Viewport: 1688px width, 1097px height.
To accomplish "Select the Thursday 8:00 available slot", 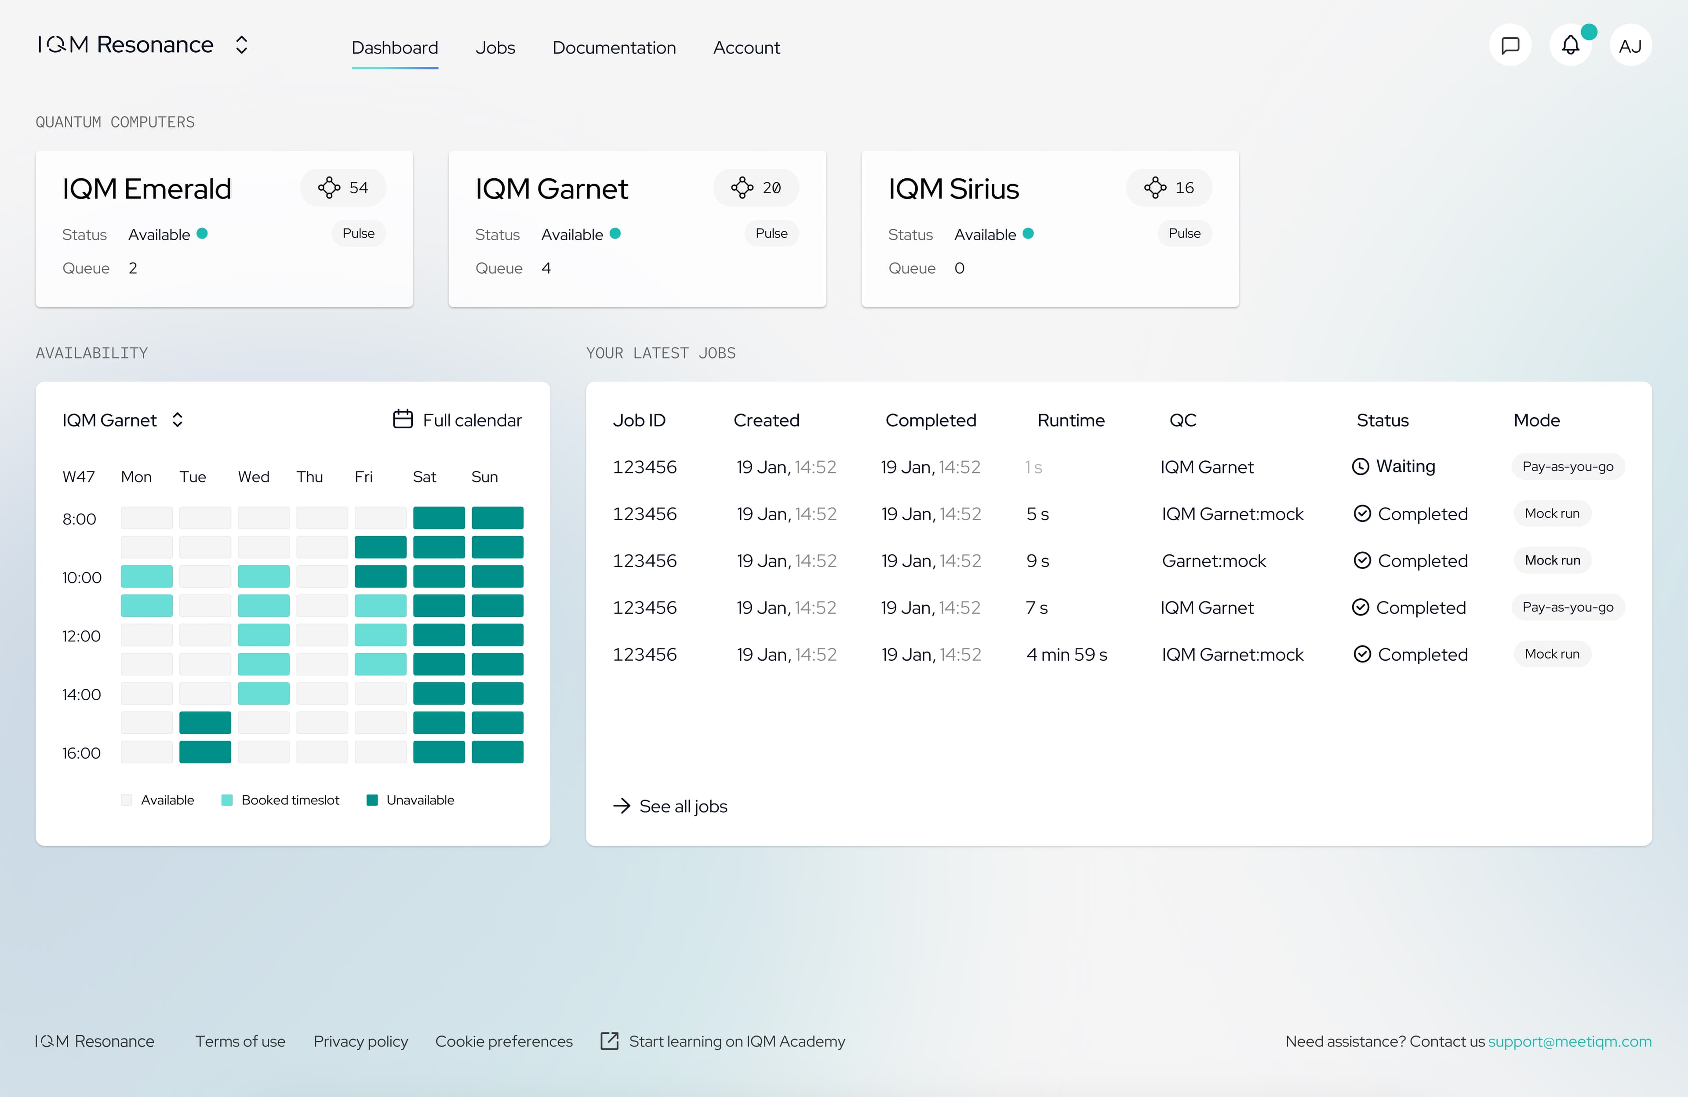I will point(322,518).
